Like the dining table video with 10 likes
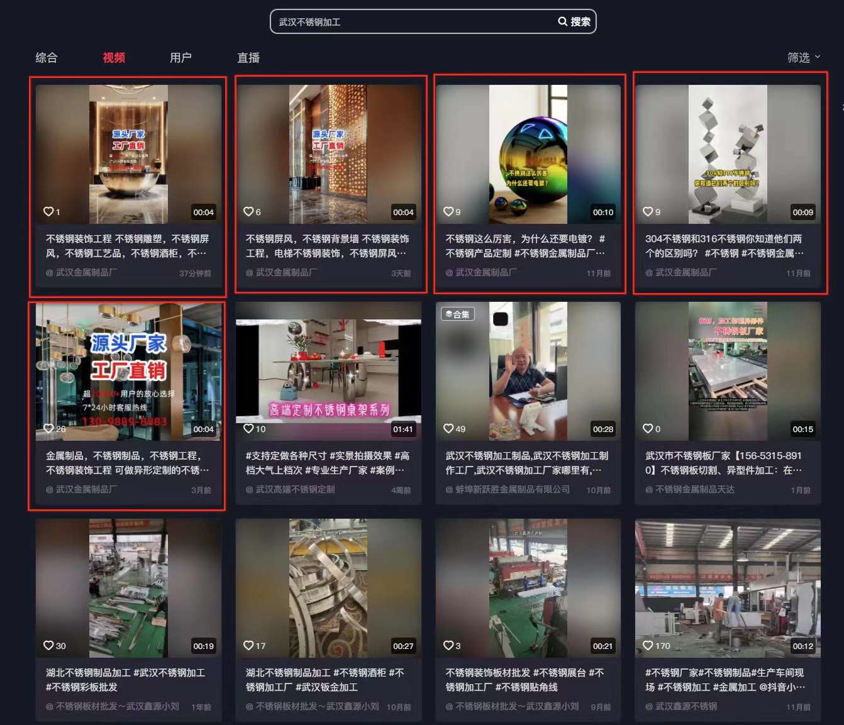Viewport: 844px width, 725px height. 248,429
